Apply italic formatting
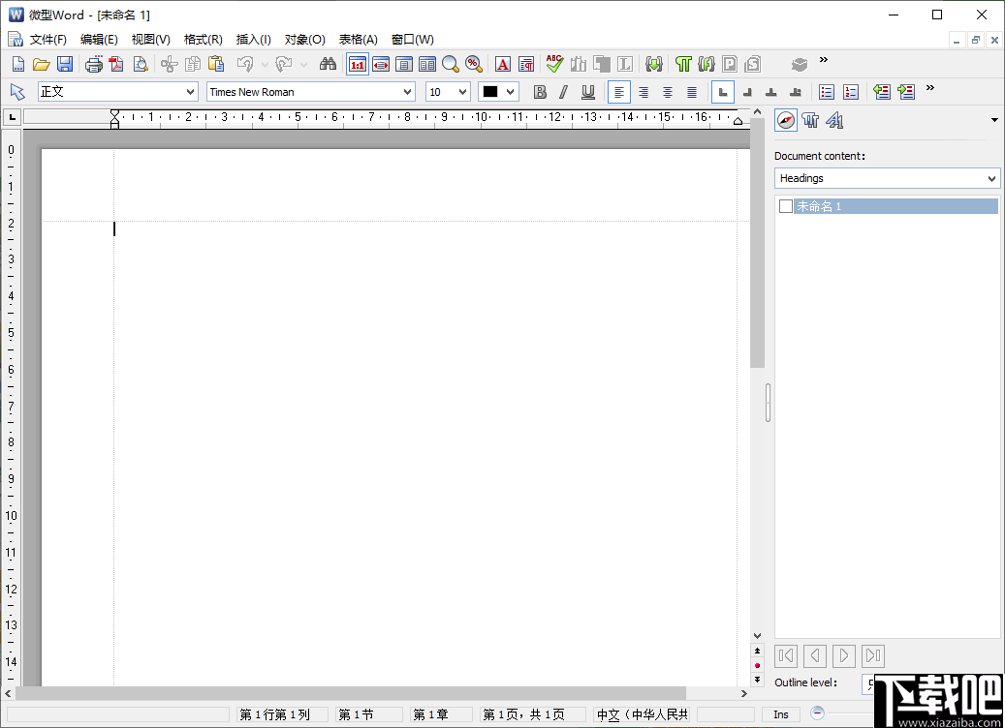Viewport: 1005px width, 728px height. (x=565, y=91)
